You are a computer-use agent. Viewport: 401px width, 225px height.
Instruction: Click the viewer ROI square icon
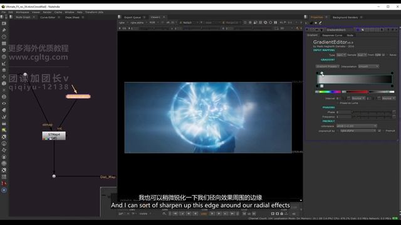[x=245, y=22]
